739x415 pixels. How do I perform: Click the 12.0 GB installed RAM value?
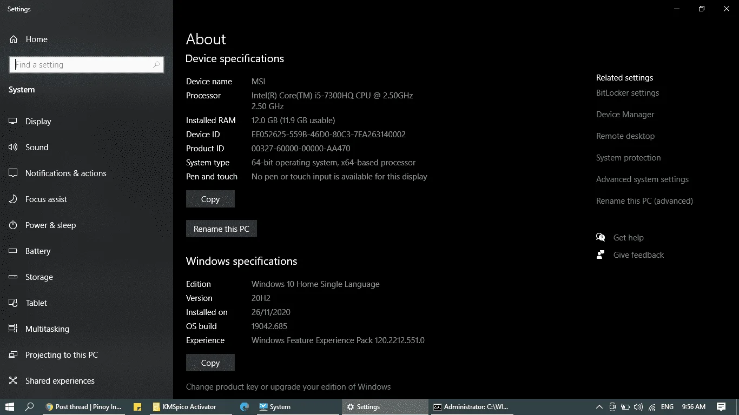[x=293, y=121]
